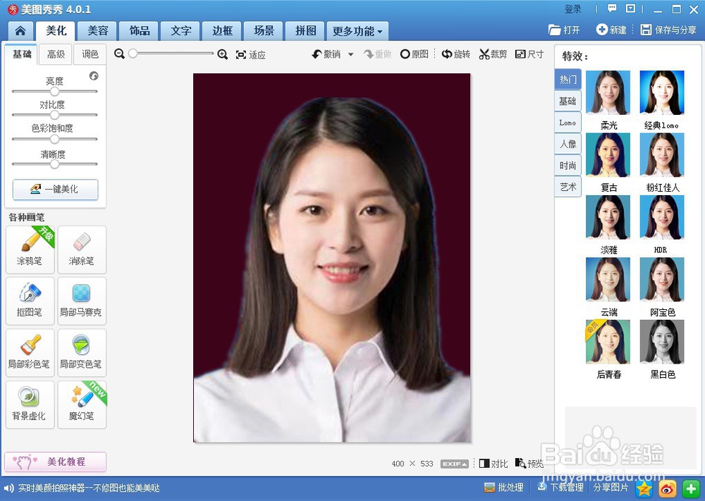This screenshot has height=501, width=705.
Task: Click the 重做 redo button
Action: point(378,54)
